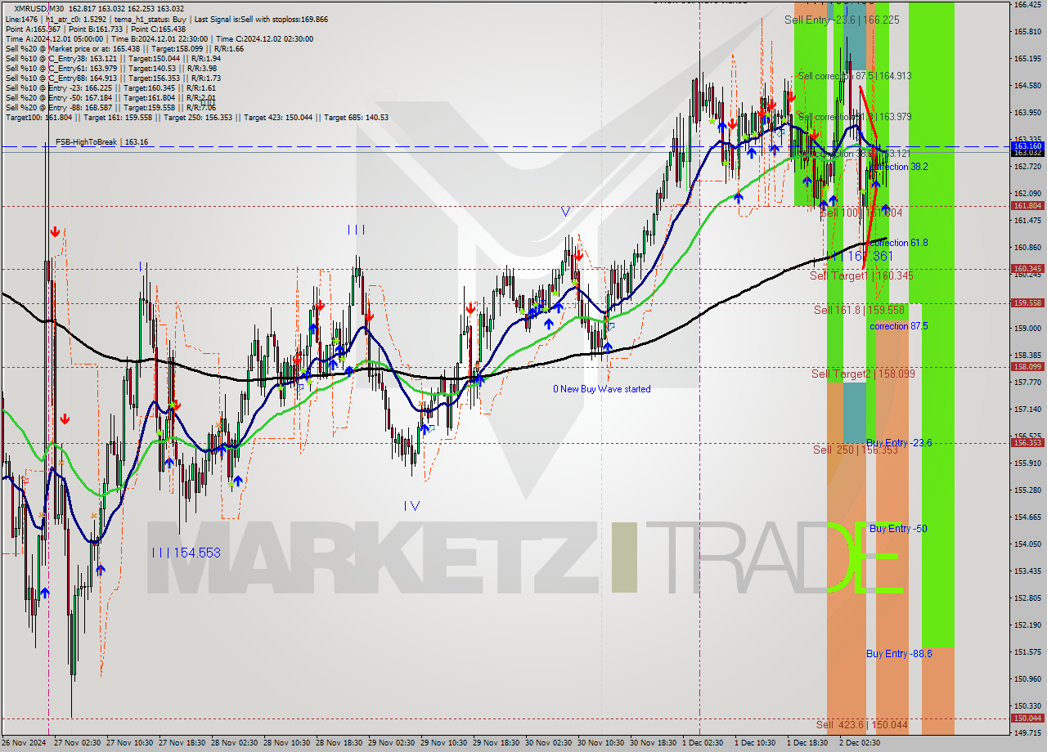The height and width of the screenshot is (752, 1047).
Task: Click the '30 Nov 18:30' time label
Action: click(x=654, y=743)
